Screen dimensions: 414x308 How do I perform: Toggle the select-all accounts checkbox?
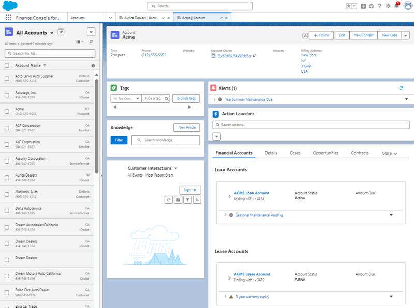coord(7,66)
